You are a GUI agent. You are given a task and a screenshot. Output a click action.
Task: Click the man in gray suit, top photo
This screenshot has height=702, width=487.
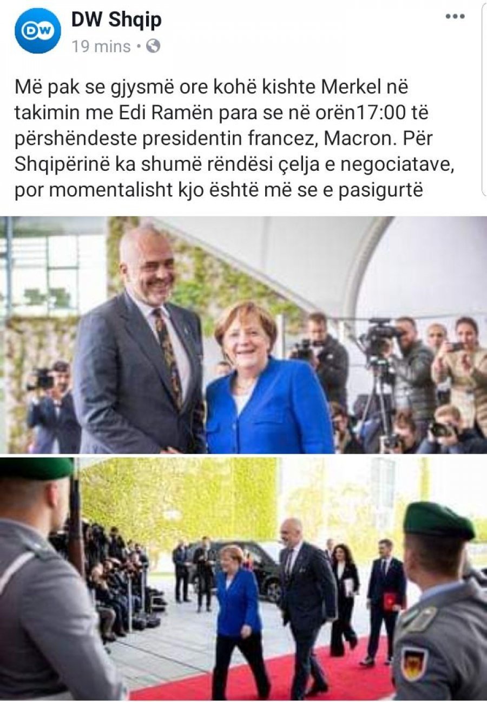[140, 347]
